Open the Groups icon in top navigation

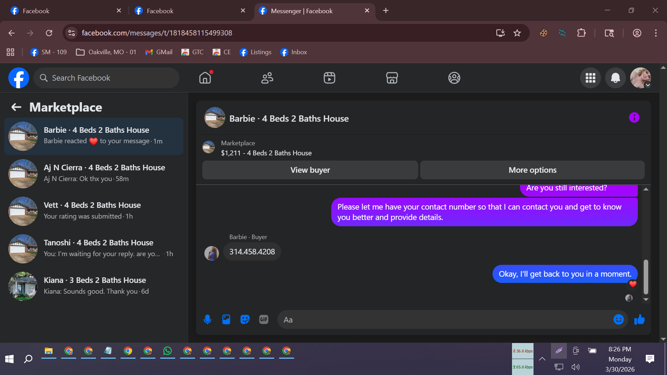[454, 78]
